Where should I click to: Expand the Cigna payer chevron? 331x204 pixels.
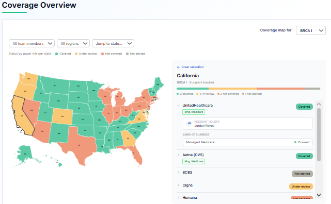click(x=178, y=185)
